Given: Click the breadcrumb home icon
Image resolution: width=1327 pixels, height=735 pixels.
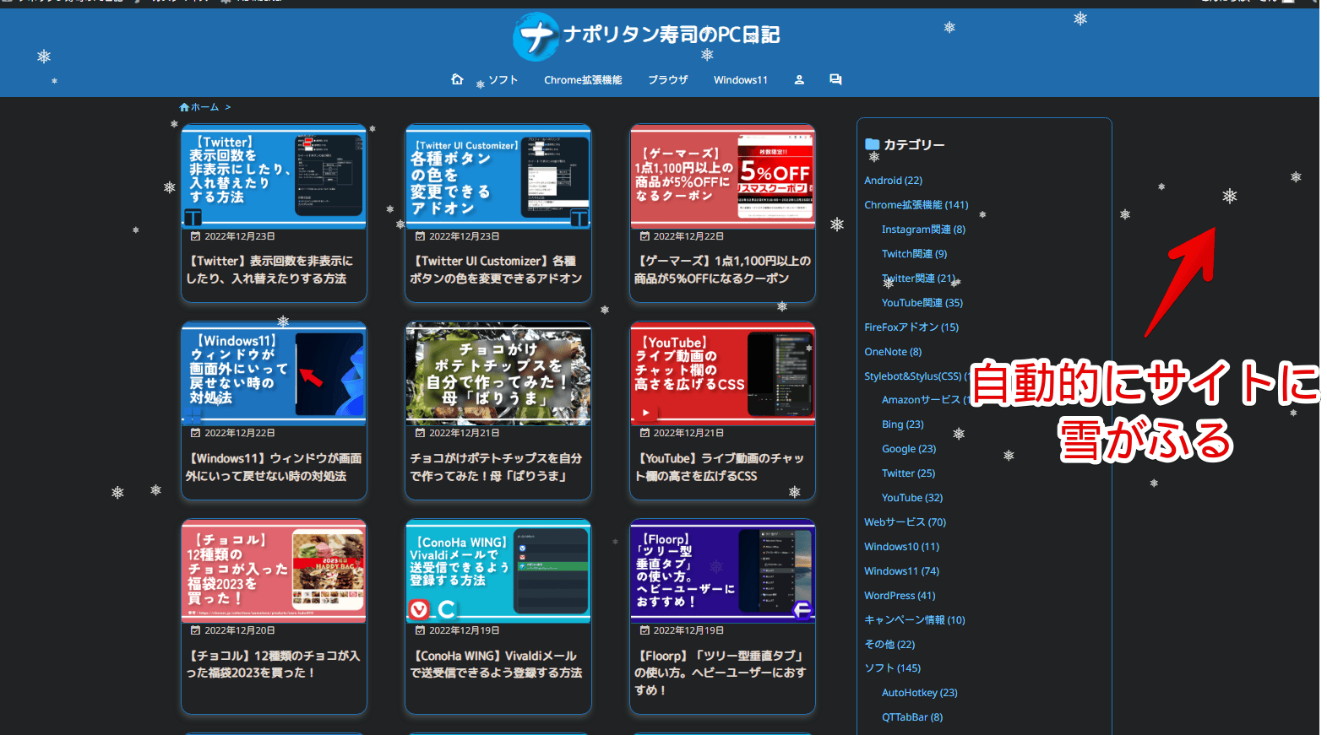Looking at the screenshot, I should click(184, 107).
